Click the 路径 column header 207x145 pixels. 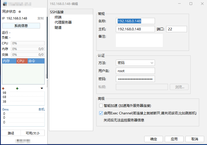coord(11,133)
